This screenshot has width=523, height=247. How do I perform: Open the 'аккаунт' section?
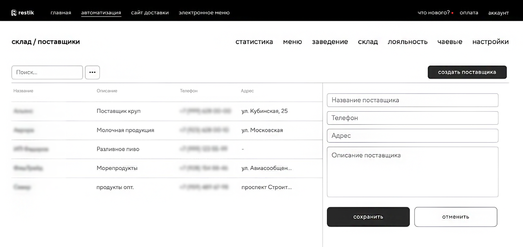click(498, 12)
